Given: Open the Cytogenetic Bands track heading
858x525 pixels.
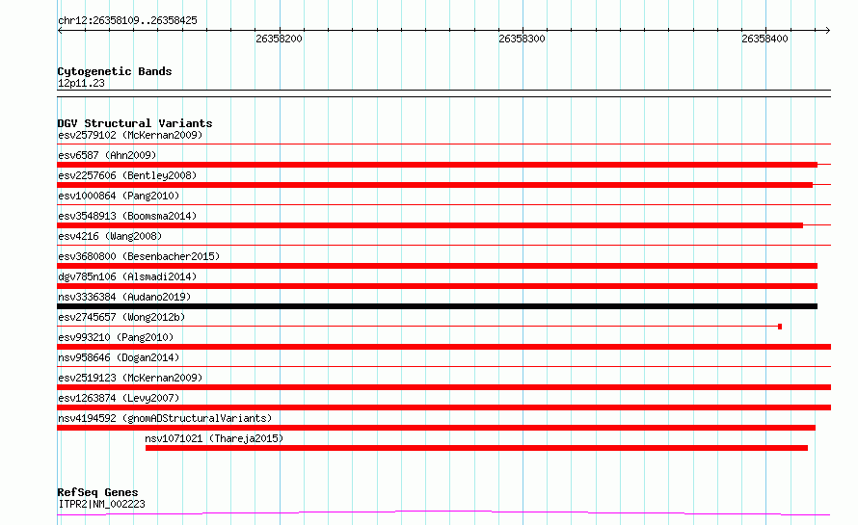Looking at the screenshot, I should 115,71.
